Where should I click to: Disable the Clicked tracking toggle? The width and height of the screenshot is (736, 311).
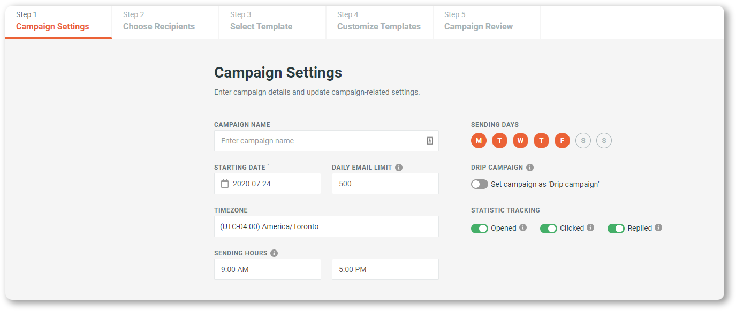549,229
